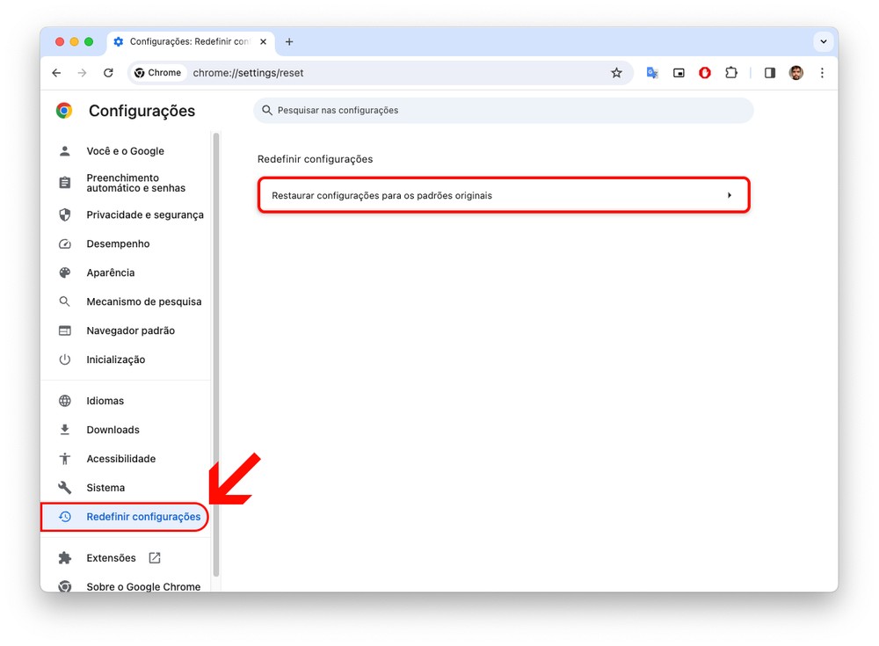This screenshot has width=879, height=646.
Task: Open the picture-in-picture extension icon
Action: click(x=679, y=73)
